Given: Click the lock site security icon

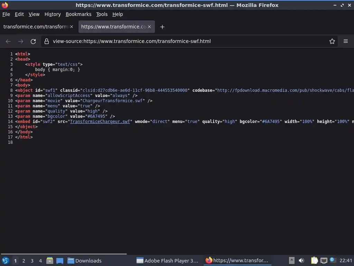Looking at the screenshot, I should [x=47, y=41].
